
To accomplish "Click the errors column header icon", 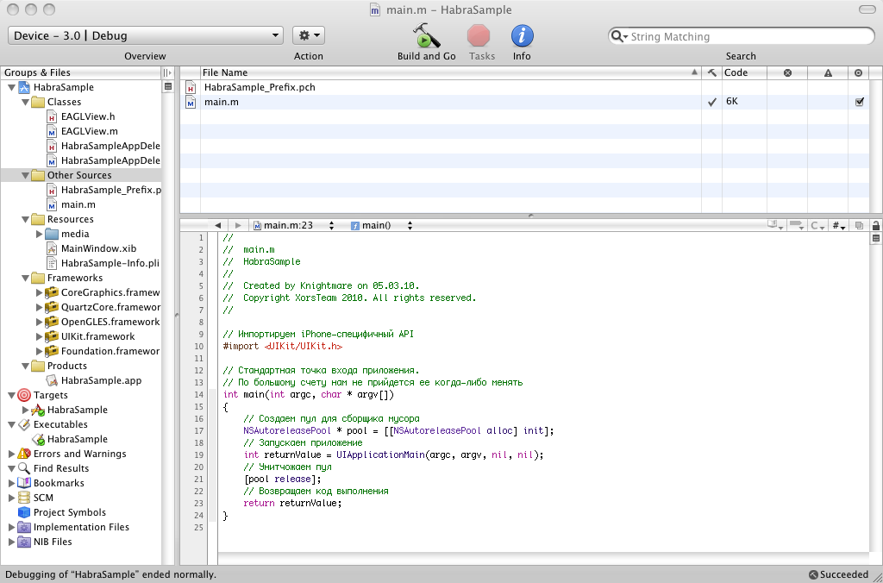I will tap(787, 72).
